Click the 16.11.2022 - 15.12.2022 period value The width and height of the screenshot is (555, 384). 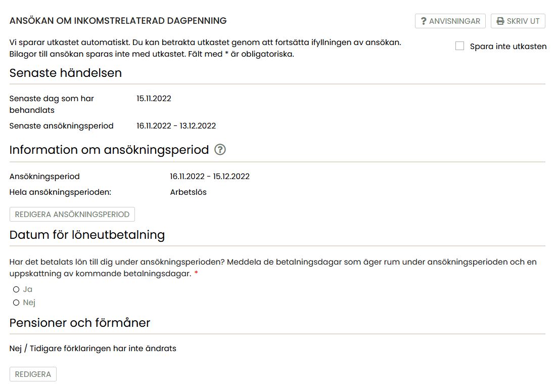[x=210, y=177]
